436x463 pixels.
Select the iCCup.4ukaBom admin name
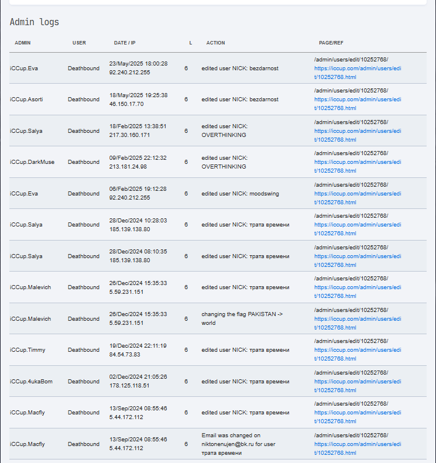(x=31, y=381)
